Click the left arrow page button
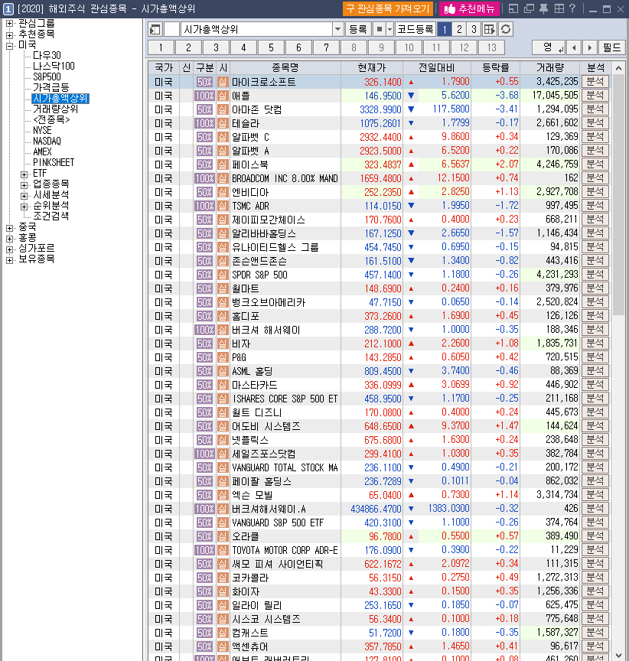Image resolution: width=629 pixels, height=661 pixels. (x=574, y=47)
